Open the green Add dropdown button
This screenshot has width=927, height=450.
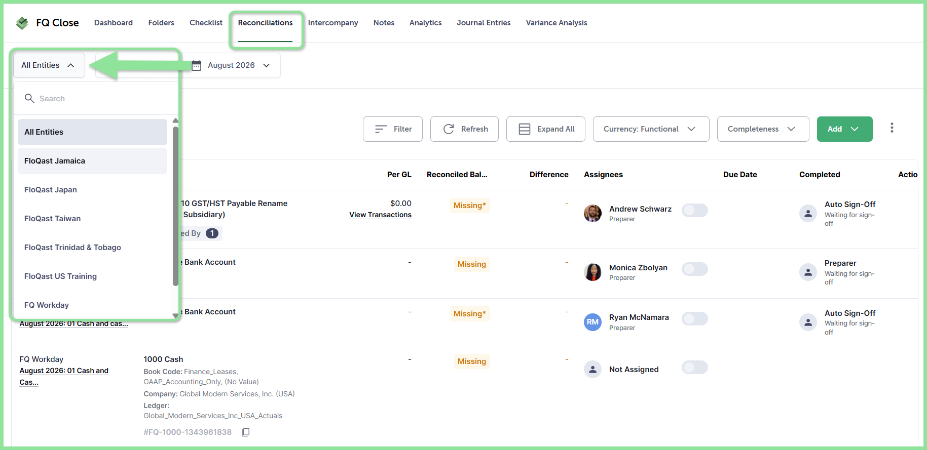tap(844, 129)
